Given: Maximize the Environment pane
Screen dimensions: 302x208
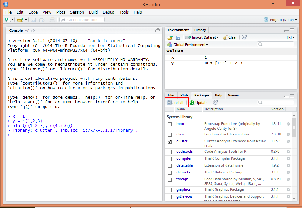Looking at the screenshot, I should coord(292,30).
